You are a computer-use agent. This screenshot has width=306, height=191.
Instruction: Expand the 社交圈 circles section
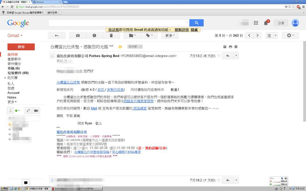(5, 78)
